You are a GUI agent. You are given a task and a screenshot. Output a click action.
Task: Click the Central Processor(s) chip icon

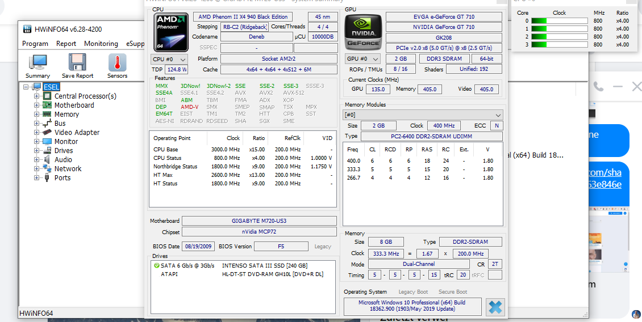[x=48, y=96]
